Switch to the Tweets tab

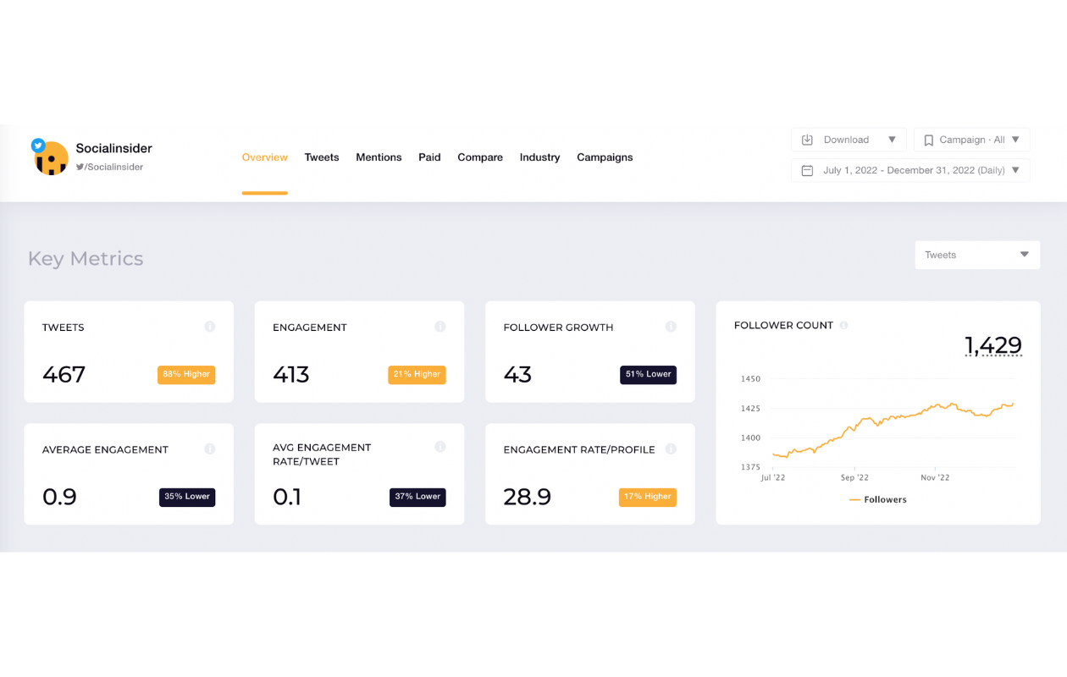click(x=322, y=157)
